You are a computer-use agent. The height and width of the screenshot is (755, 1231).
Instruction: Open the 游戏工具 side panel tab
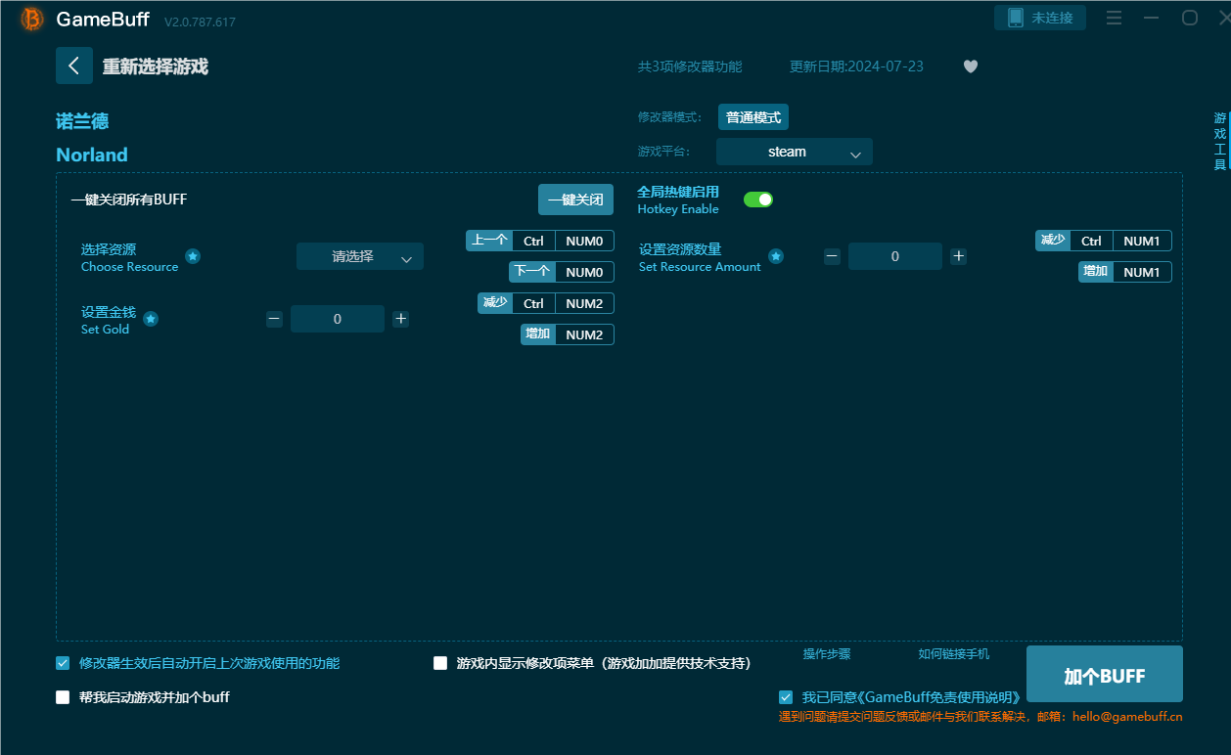coord(1220,142)
